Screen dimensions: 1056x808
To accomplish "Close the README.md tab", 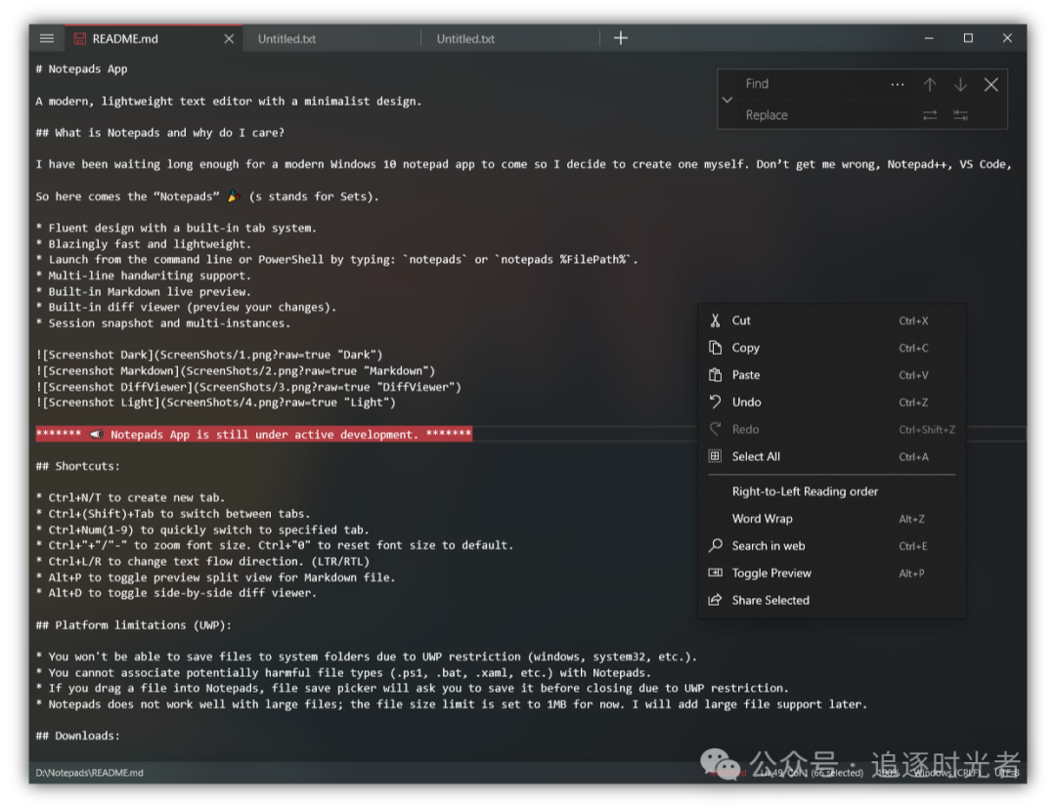I will 229,39.
